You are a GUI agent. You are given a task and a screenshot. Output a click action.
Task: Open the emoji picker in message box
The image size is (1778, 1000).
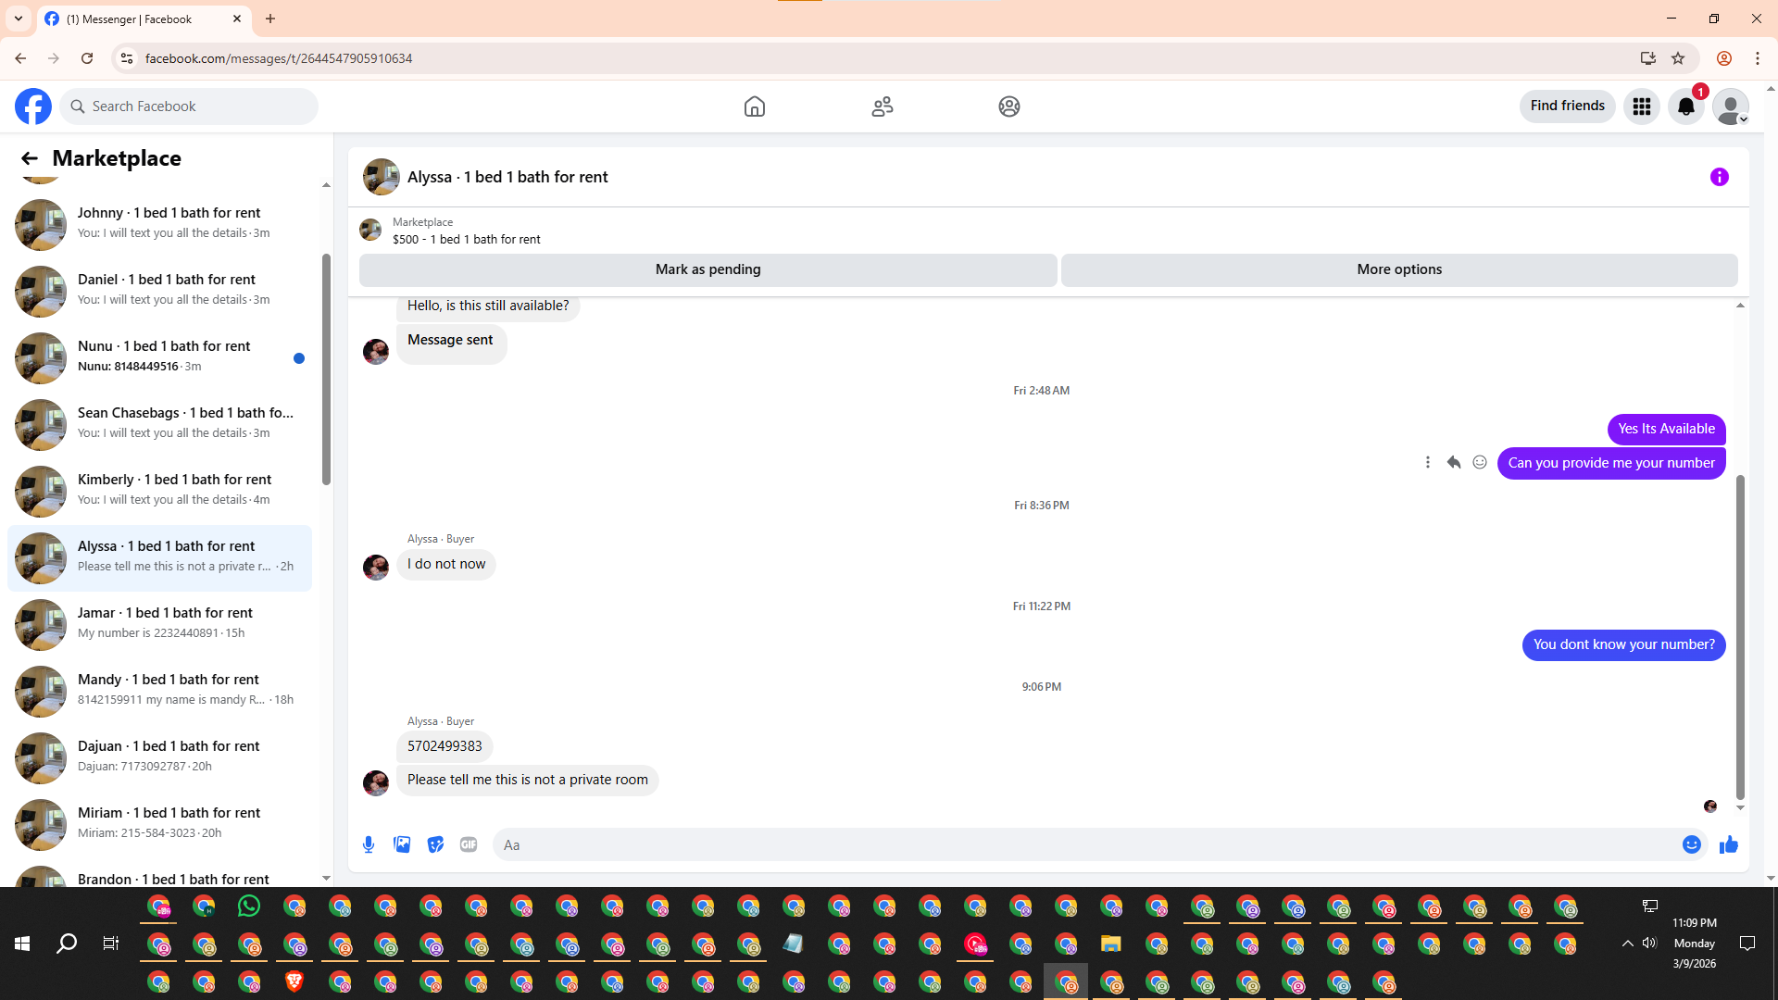(x=1691, y=844)
